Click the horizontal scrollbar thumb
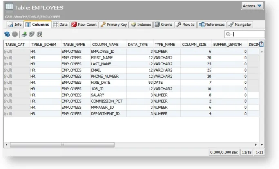 point(62,145)
